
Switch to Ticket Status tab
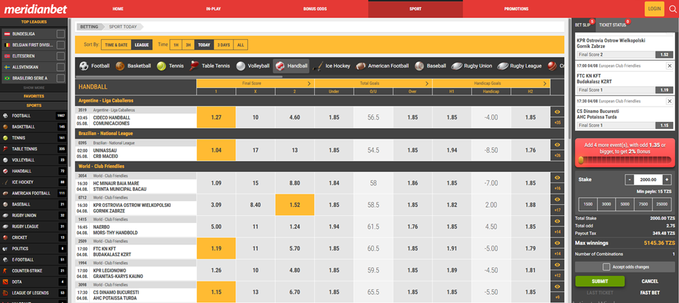612,24
